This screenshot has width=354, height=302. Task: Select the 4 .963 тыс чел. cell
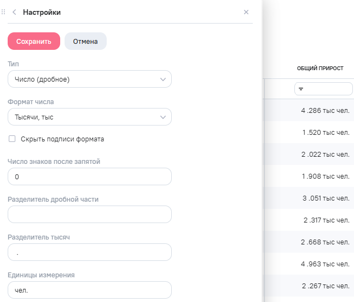[325, 264]
